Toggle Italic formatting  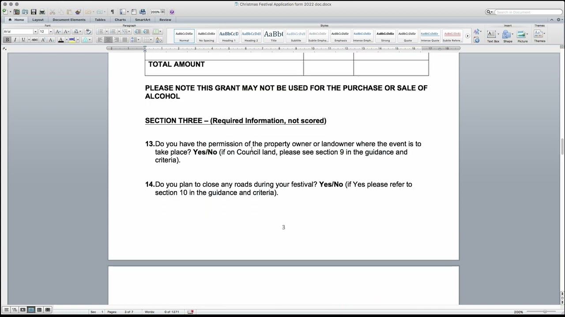click(15, 40)
